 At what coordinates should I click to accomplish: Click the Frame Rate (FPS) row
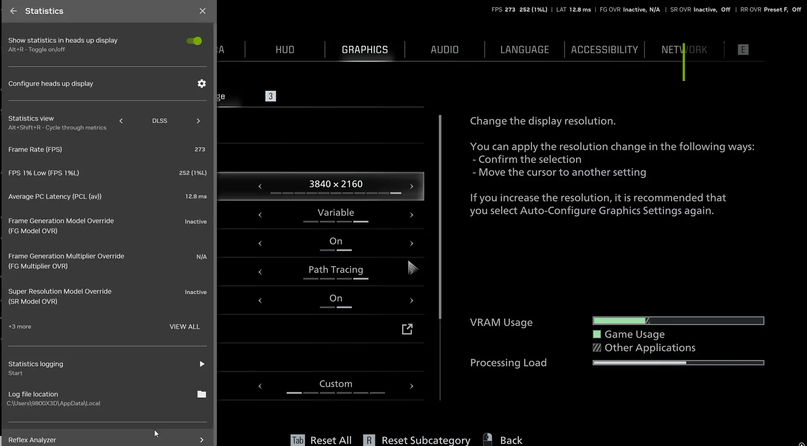[x=107, y=150]
